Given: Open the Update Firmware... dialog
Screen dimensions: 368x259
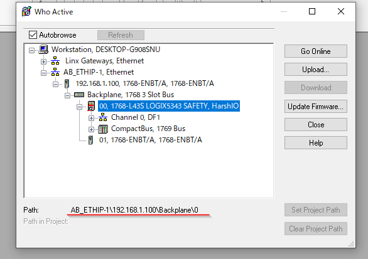Looking at the screenshot, I should point(316,107).
